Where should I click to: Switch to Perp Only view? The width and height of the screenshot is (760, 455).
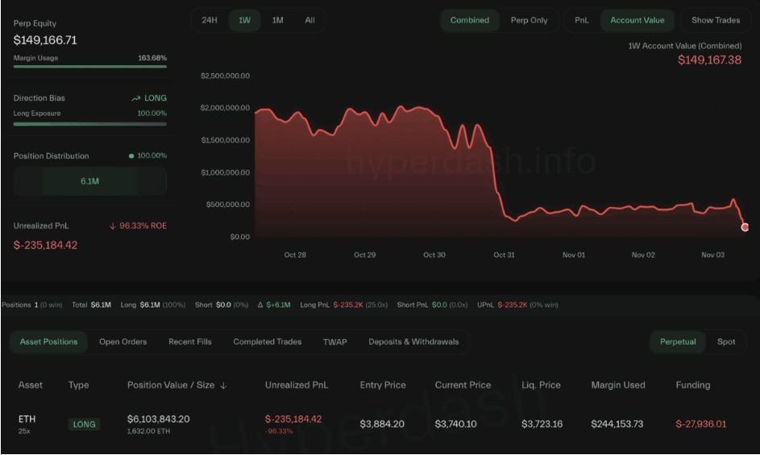click(529, 20)
